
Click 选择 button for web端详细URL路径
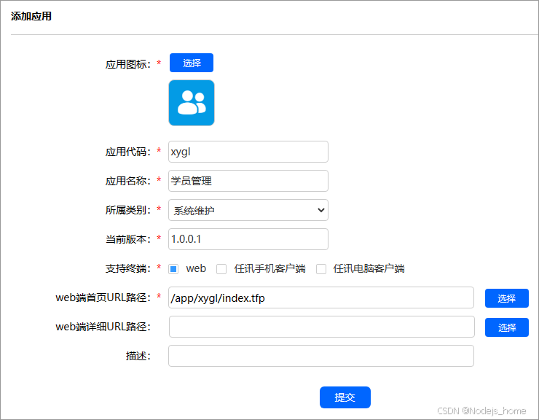pyautogui.click(x=507, y=327)
